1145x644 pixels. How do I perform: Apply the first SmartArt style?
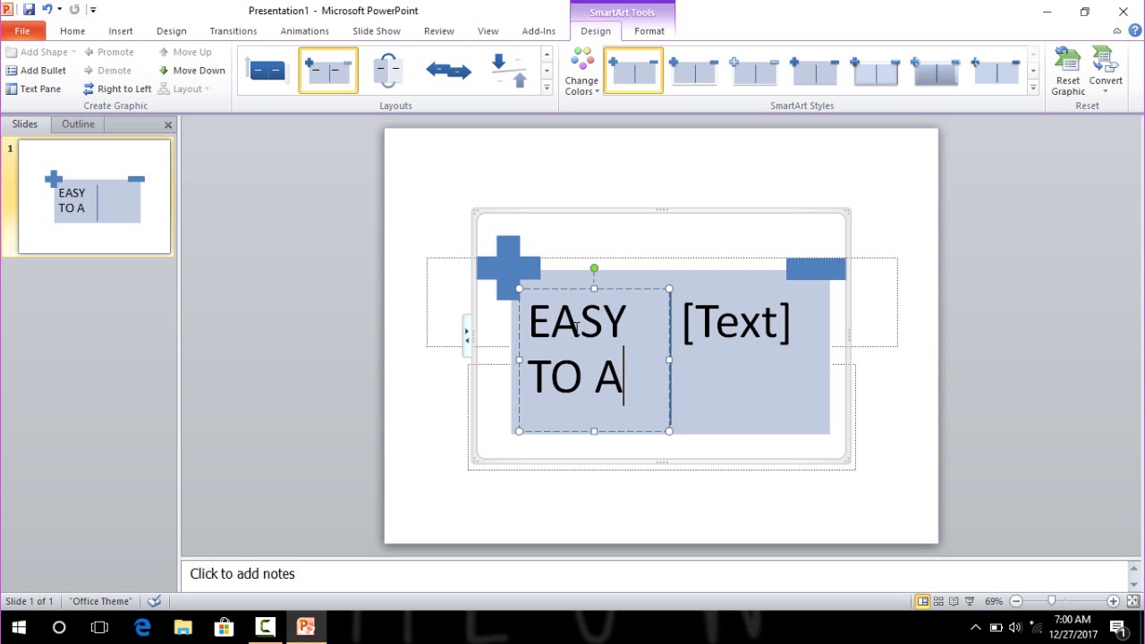(x=634, y=70)
